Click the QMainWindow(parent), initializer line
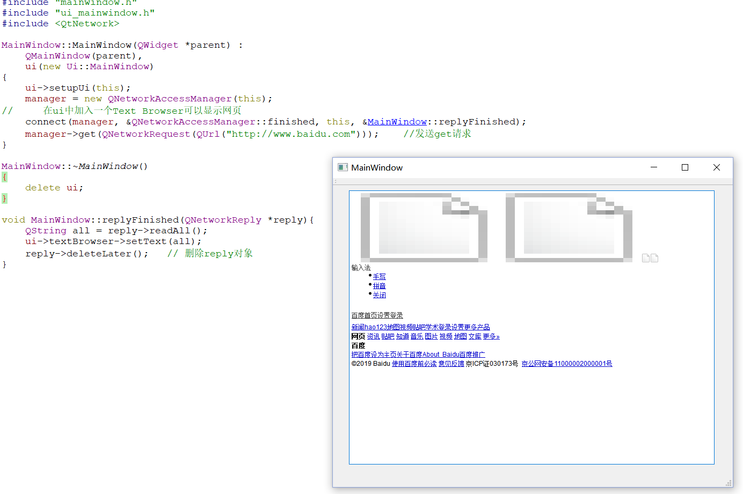 point(84,56)
